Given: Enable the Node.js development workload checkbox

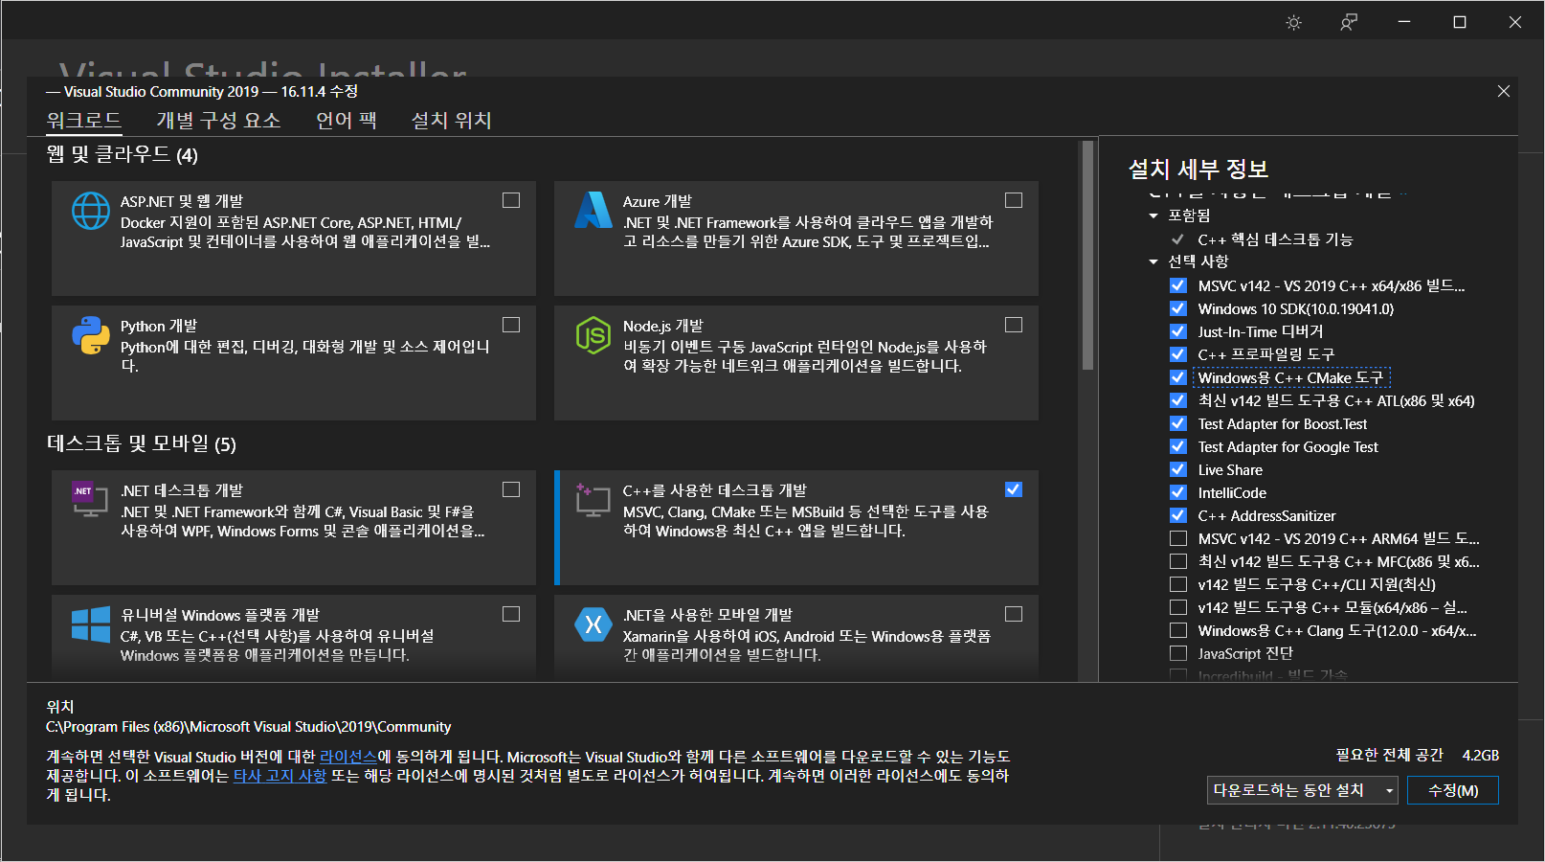Looking at the screenshot, I should point(1014,325).
